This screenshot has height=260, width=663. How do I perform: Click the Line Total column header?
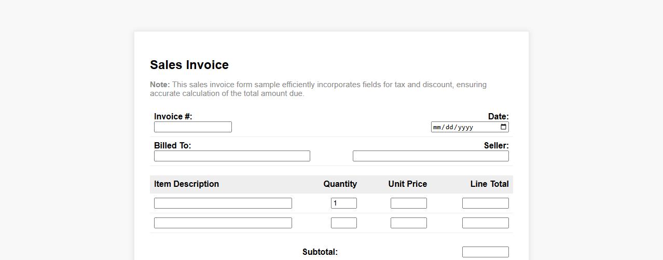490,184
